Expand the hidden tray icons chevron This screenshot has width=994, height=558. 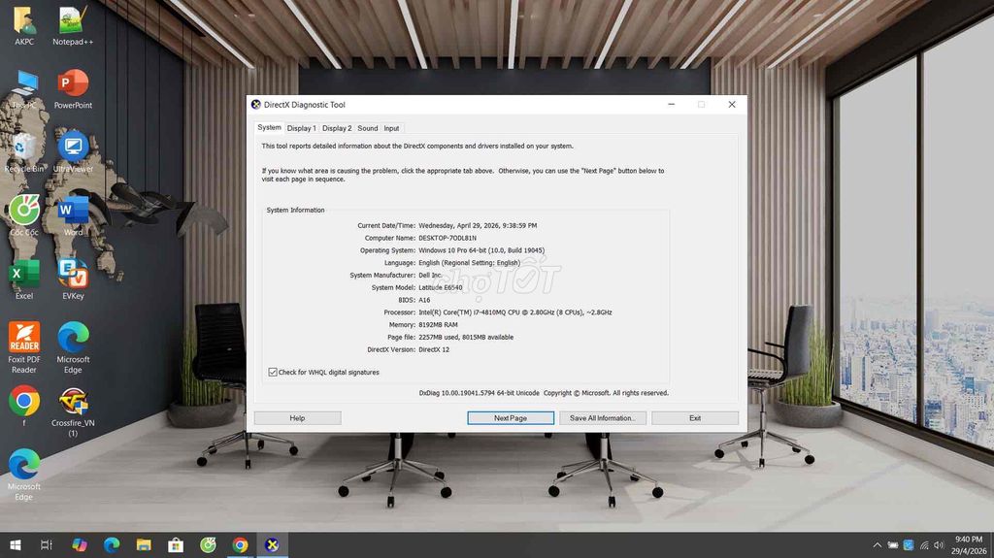pos(878,545)
